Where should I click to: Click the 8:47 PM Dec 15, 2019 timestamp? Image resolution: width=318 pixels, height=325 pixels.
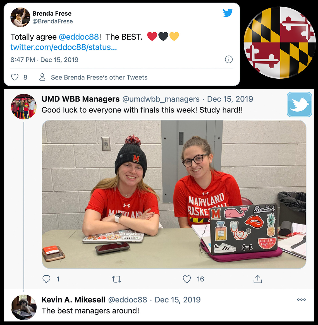[x=44, y=60]
